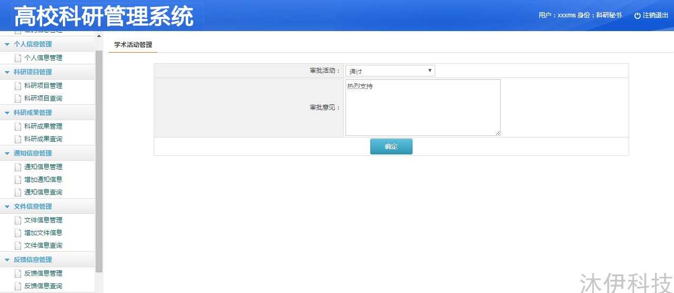Click the 审批活动： field label

pyautogui.click(x=325, y=71)
